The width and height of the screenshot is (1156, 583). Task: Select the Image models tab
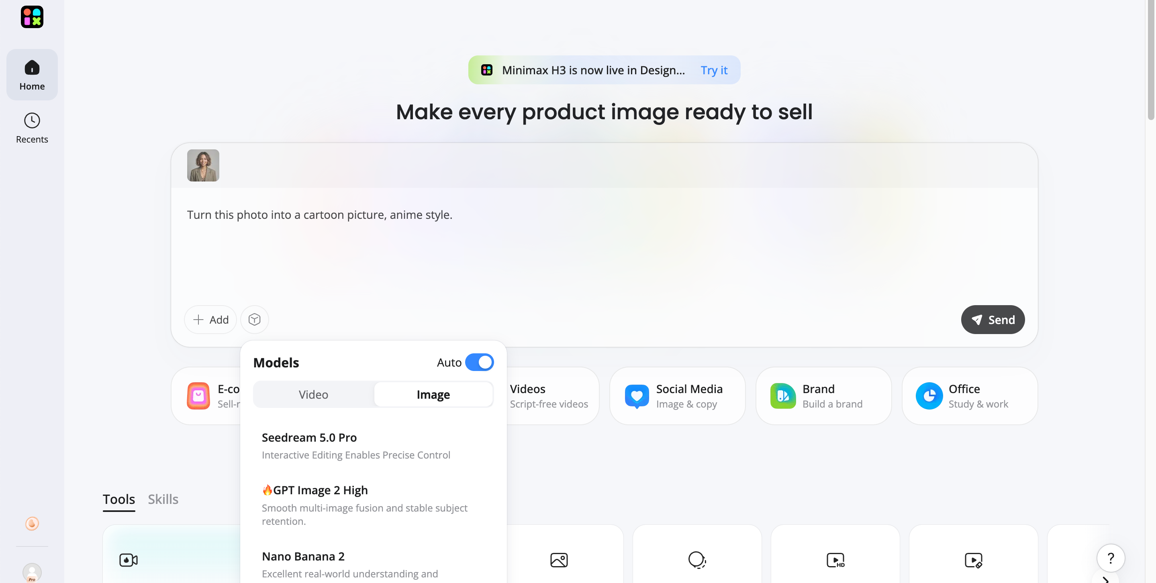click(x=433, y=395)
